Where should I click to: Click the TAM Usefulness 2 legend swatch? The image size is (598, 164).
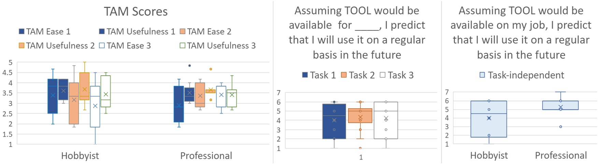click(x=22, y=46)
